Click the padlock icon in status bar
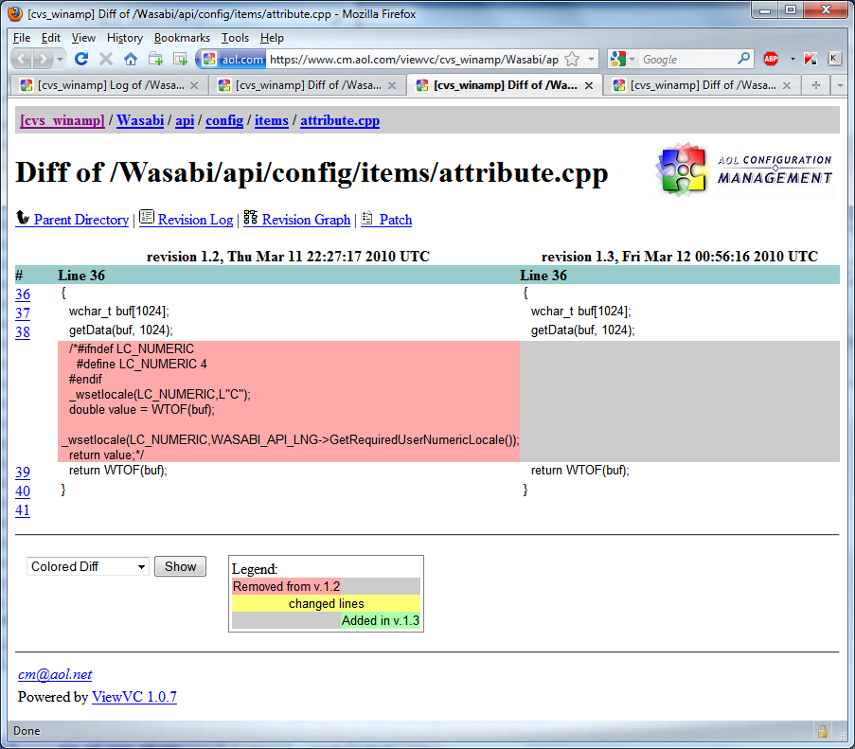Screen dimensions: 855x749 pos(823,731)
